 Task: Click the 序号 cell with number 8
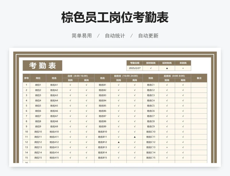click(26, 121)
